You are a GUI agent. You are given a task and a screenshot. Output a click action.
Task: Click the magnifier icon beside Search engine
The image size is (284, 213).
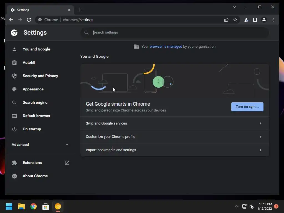tap(14, 103)
